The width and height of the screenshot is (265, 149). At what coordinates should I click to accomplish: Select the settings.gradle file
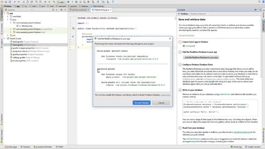pyautogui.click(x=25, y=58)
